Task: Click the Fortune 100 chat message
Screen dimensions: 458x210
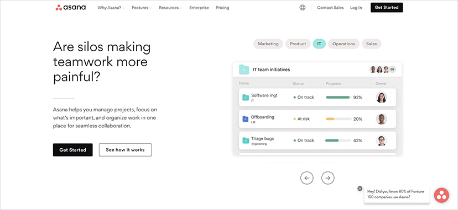Action: click(x=397, y=195)
